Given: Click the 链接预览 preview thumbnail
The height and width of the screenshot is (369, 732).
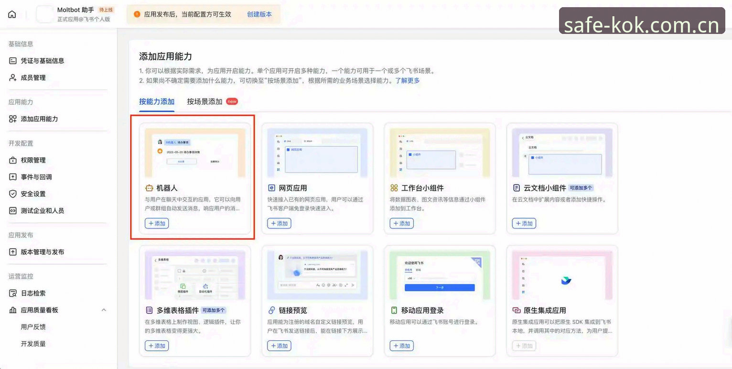Looking at the screenshot, I should click(317, 275).
